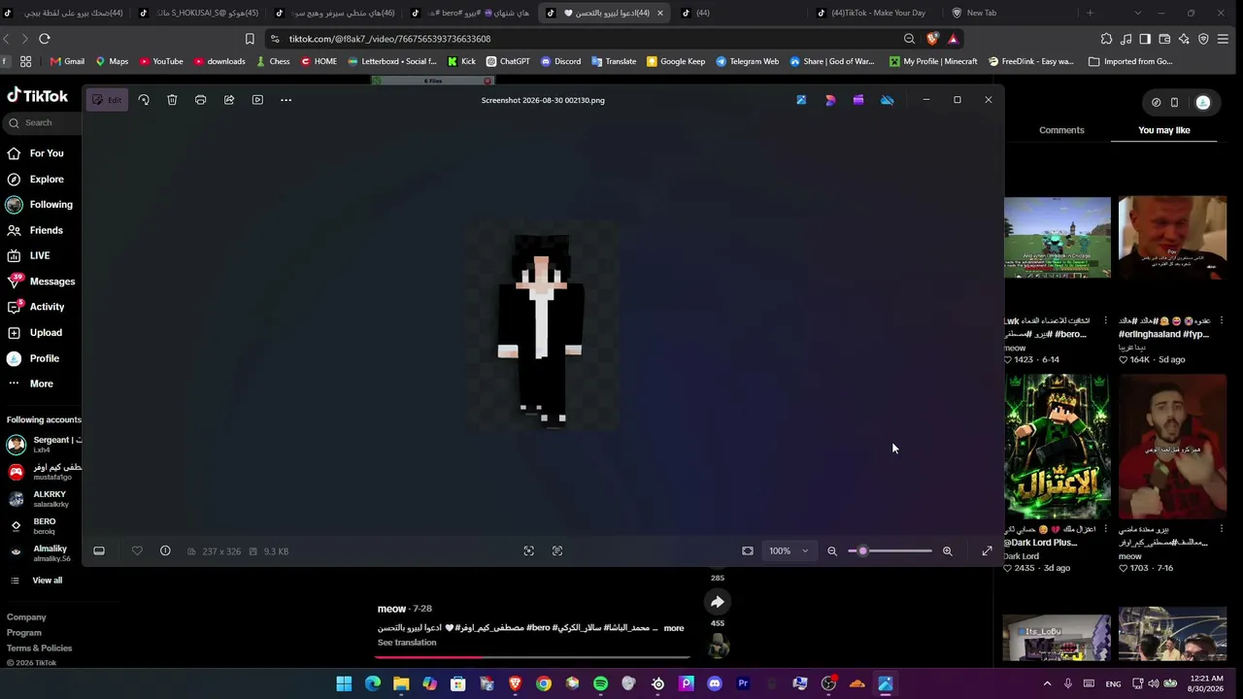The width and height of the screenshot is (1243, 699).
Task: Click the browser address bar URL
Action: [x=389, y=39]
